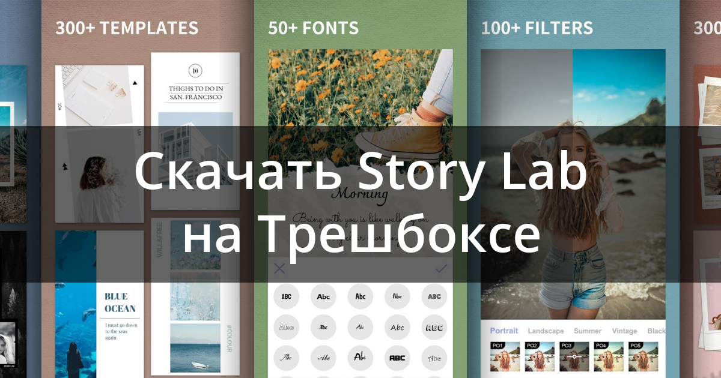This screenshot has width=721, height=378.
Task: Pick the condensed uppercase ABC font, first in top row
Action: pos(287,296)
